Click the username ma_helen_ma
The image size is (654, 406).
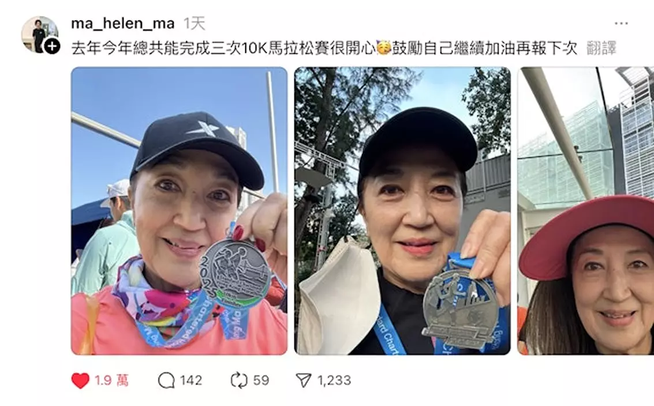pos(122,23)
